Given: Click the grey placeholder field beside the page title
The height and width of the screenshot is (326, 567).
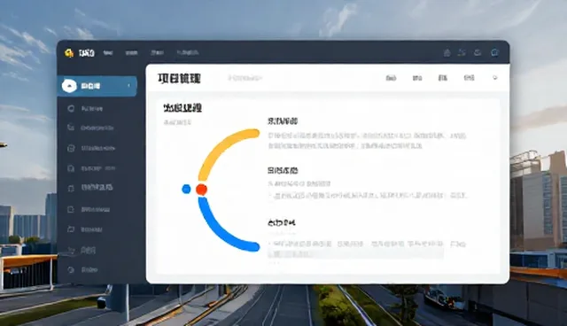Looking at the screenshot, I should click(x=245, y=78).
